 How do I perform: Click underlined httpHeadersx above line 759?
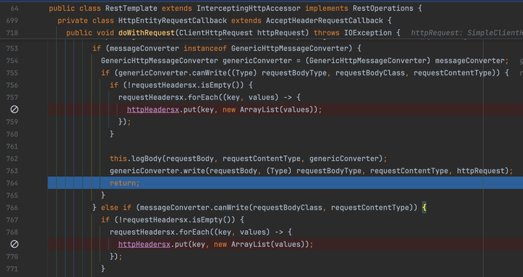(153, 109)
